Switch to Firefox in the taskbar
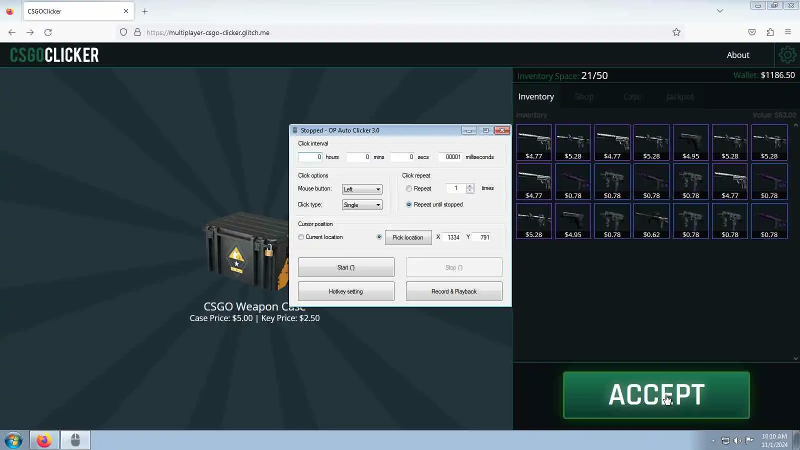Image resolution: width=800 pixels, height=450 pixels. [x=44, y=440]
